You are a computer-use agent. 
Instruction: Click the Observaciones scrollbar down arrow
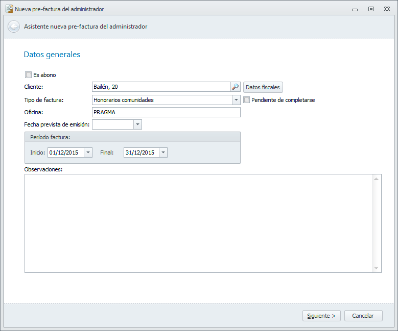(377, 268)
